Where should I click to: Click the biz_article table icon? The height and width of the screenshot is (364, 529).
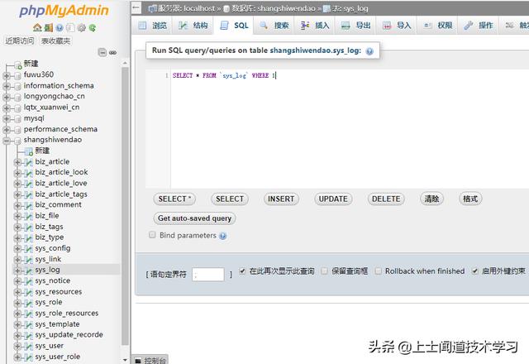pyautogui.click(x=29, y=162)
